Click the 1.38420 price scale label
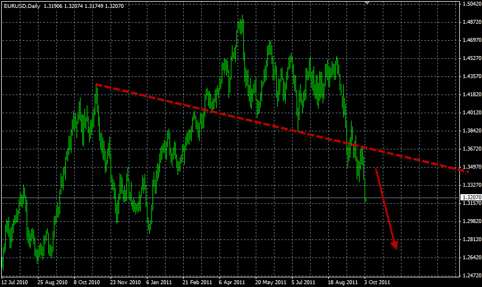The height and width of the screenshot is (287, 482). pos(472,131)
